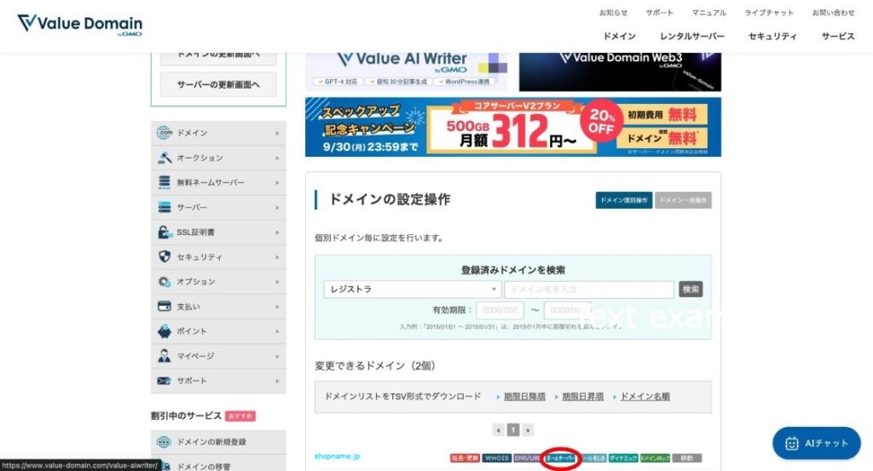Click the SSL証明書 padlock icon

(x=165, y=232)
